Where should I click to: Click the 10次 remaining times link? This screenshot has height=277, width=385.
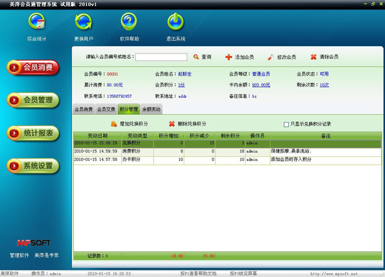point(324,85)
